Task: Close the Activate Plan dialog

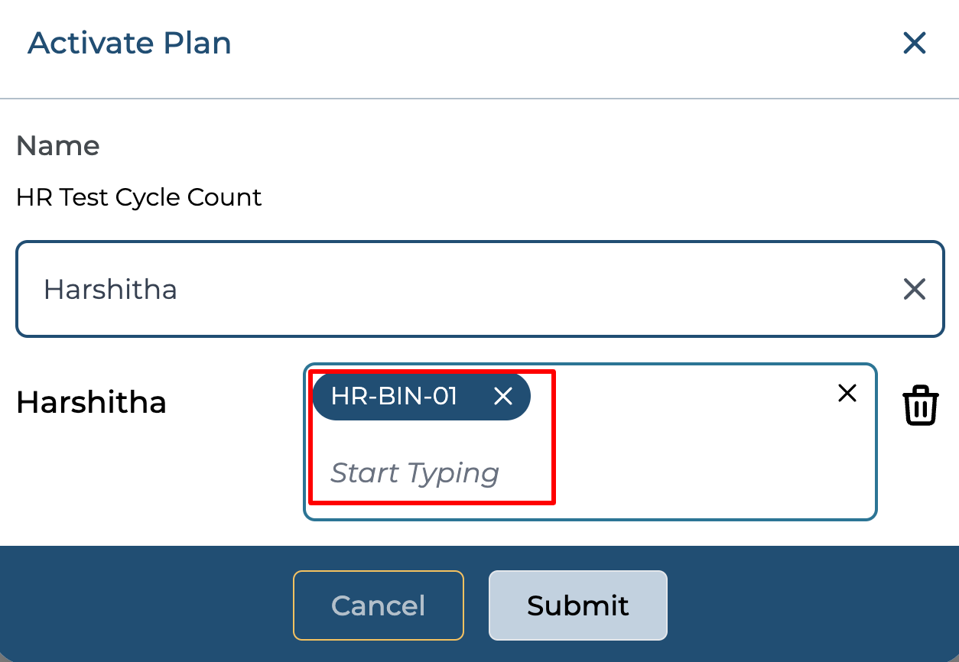Action: click(915, 44)
